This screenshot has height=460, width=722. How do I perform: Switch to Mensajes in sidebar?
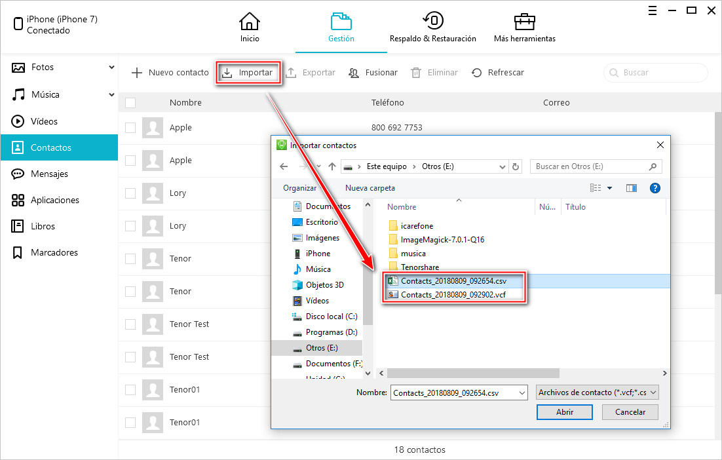coord(49,174)
